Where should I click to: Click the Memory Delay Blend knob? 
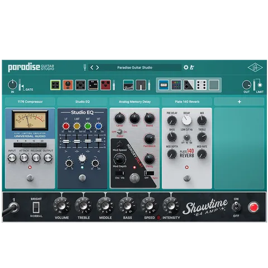pyautogui.click(x=150, y=118)
